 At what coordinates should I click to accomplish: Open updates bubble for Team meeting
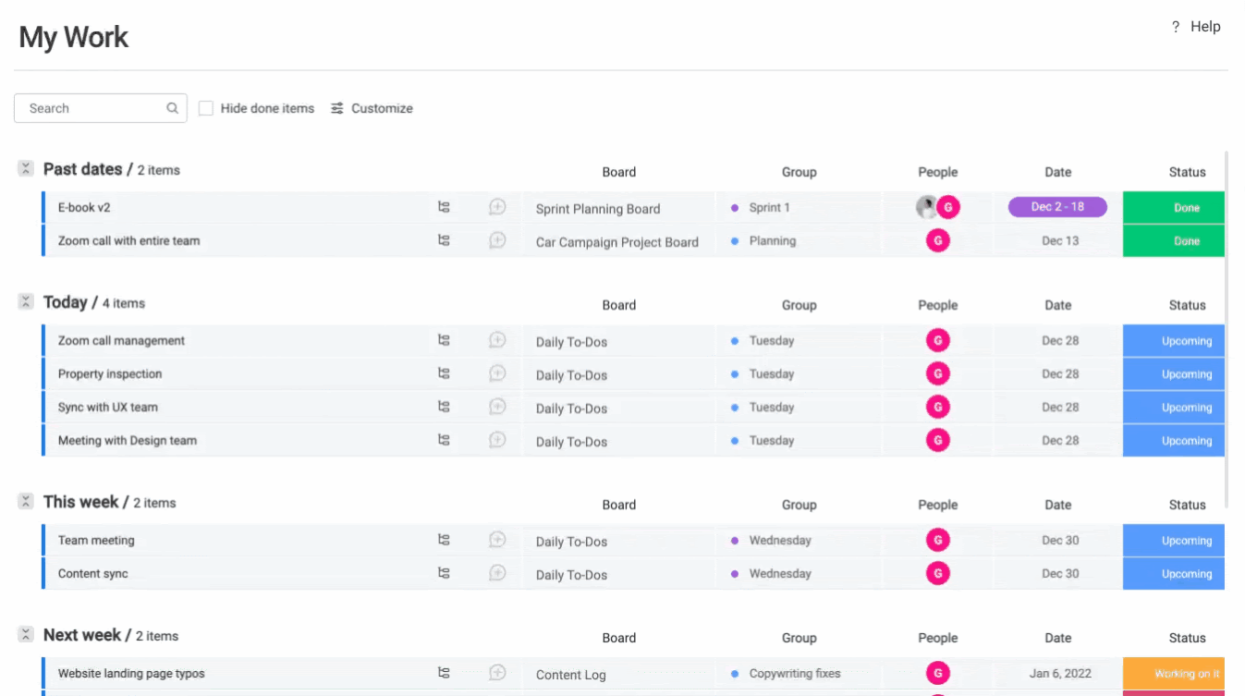(497, 540)
